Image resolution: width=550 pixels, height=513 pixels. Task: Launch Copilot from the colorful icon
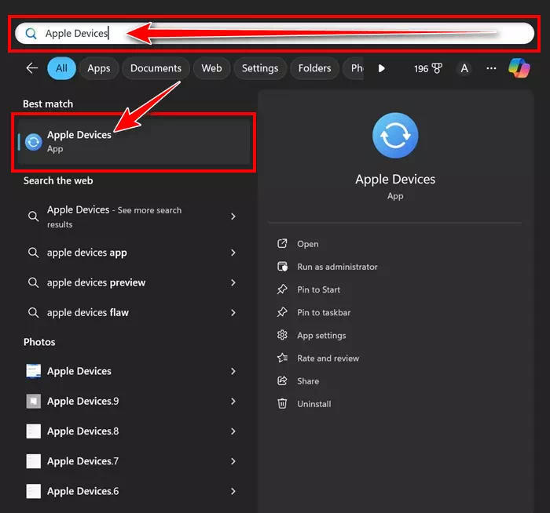[519, 68]
